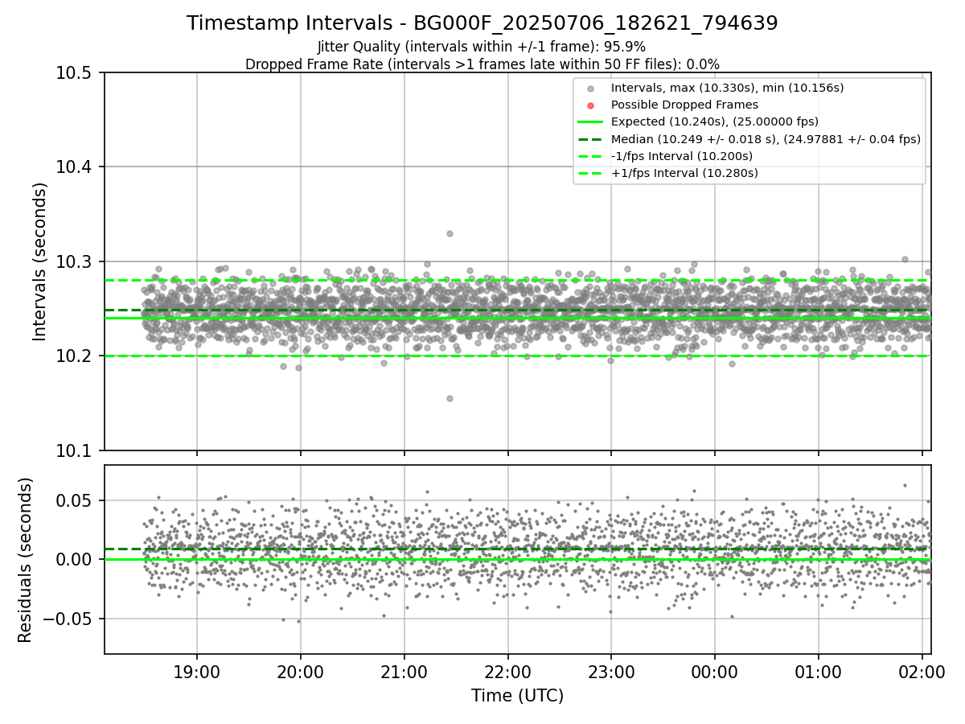This screenshot has height=724, width=965.
Task: Click the 23:00 time tick label
Action: (x=611, y=673)
